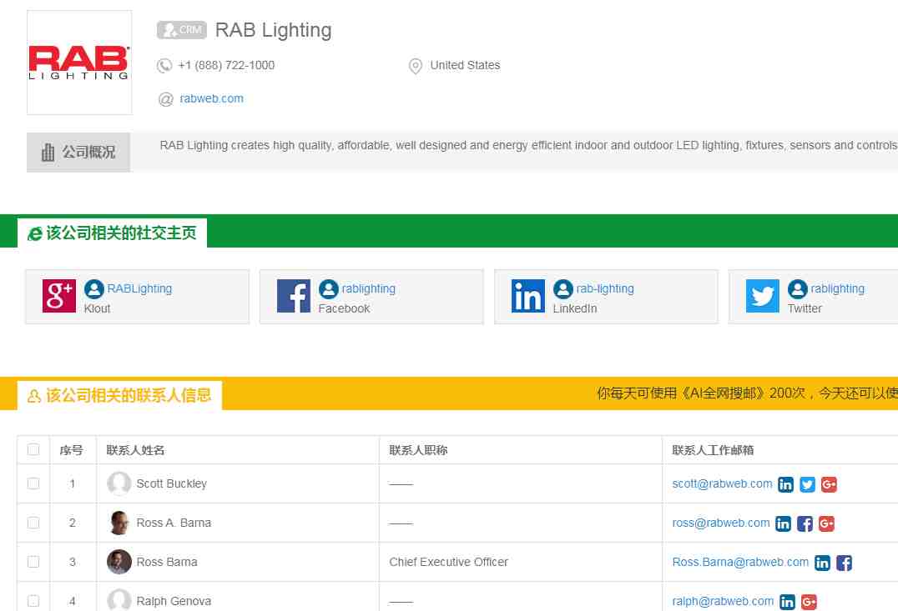
Task: Click Ralph Genova's placeholder avatar
Action: point(119,600)
